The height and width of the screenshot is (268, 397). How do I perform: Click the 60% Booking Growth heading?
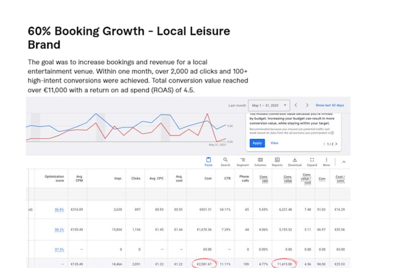coord(129,38)
